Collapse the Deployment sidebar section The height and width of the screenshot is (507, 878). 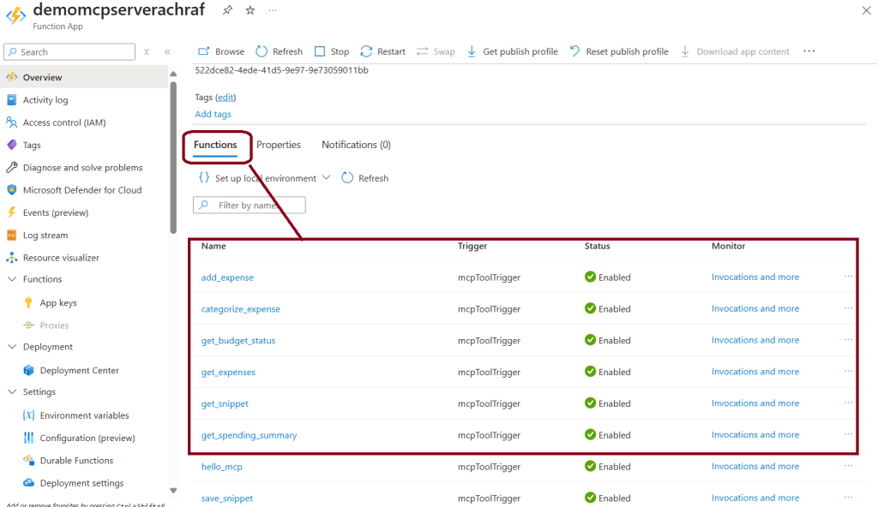tap(12, 347)
